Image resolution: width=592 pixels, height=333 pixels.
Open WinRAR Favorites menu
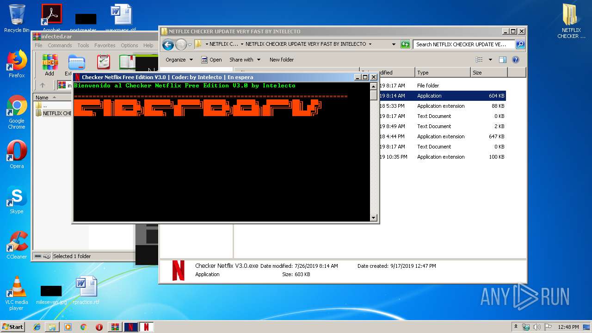tap(105, 45)
